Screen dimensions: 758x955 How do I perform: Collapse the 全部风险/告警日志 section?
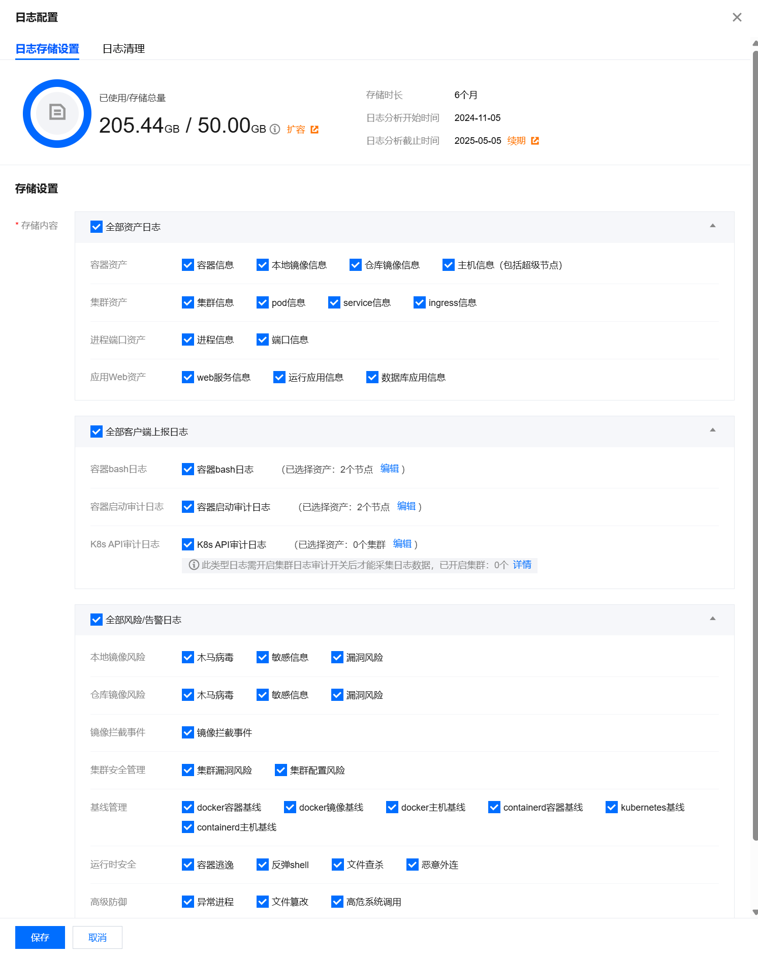[x=713, y=619]
